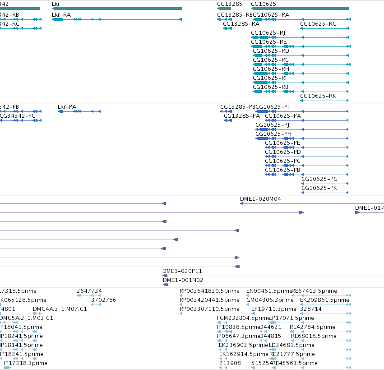Click the DME1-020P11 clone label
384x370 pixels.
point(182,271)
